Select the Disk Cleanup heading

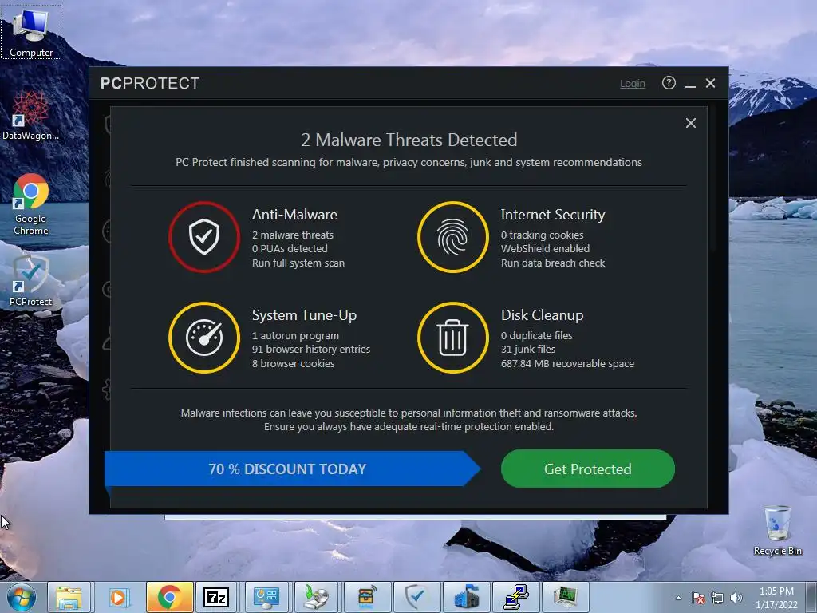click(542, 315)
